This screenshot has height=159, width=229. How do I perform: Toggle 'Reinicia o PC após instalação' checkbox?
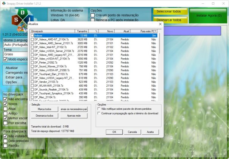click(93, 20)
